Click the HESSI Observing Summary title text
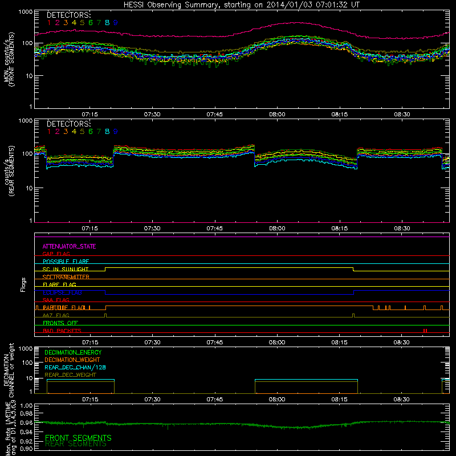 tap(242, 5)
